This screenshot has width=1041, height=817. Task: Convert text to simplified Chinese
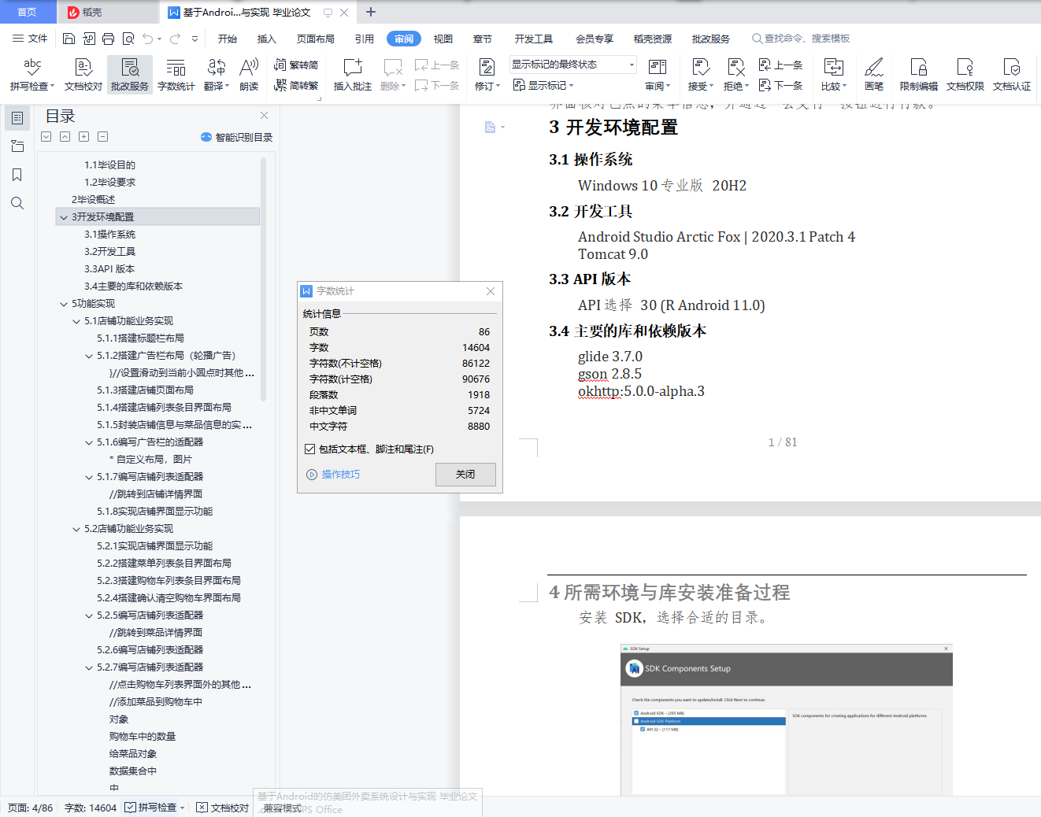[297, 85]
